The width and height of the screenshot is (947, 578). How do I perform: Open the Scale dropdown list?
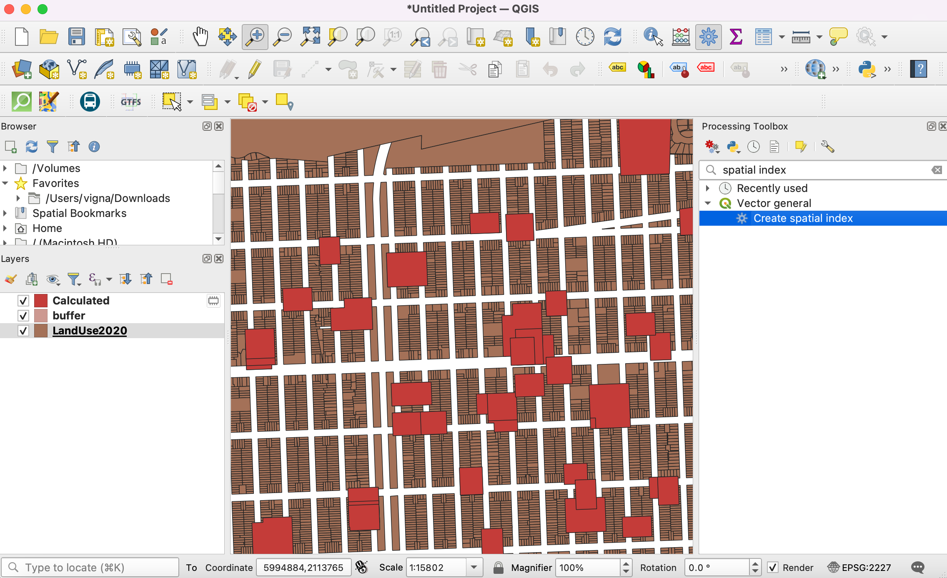point(474,567)
